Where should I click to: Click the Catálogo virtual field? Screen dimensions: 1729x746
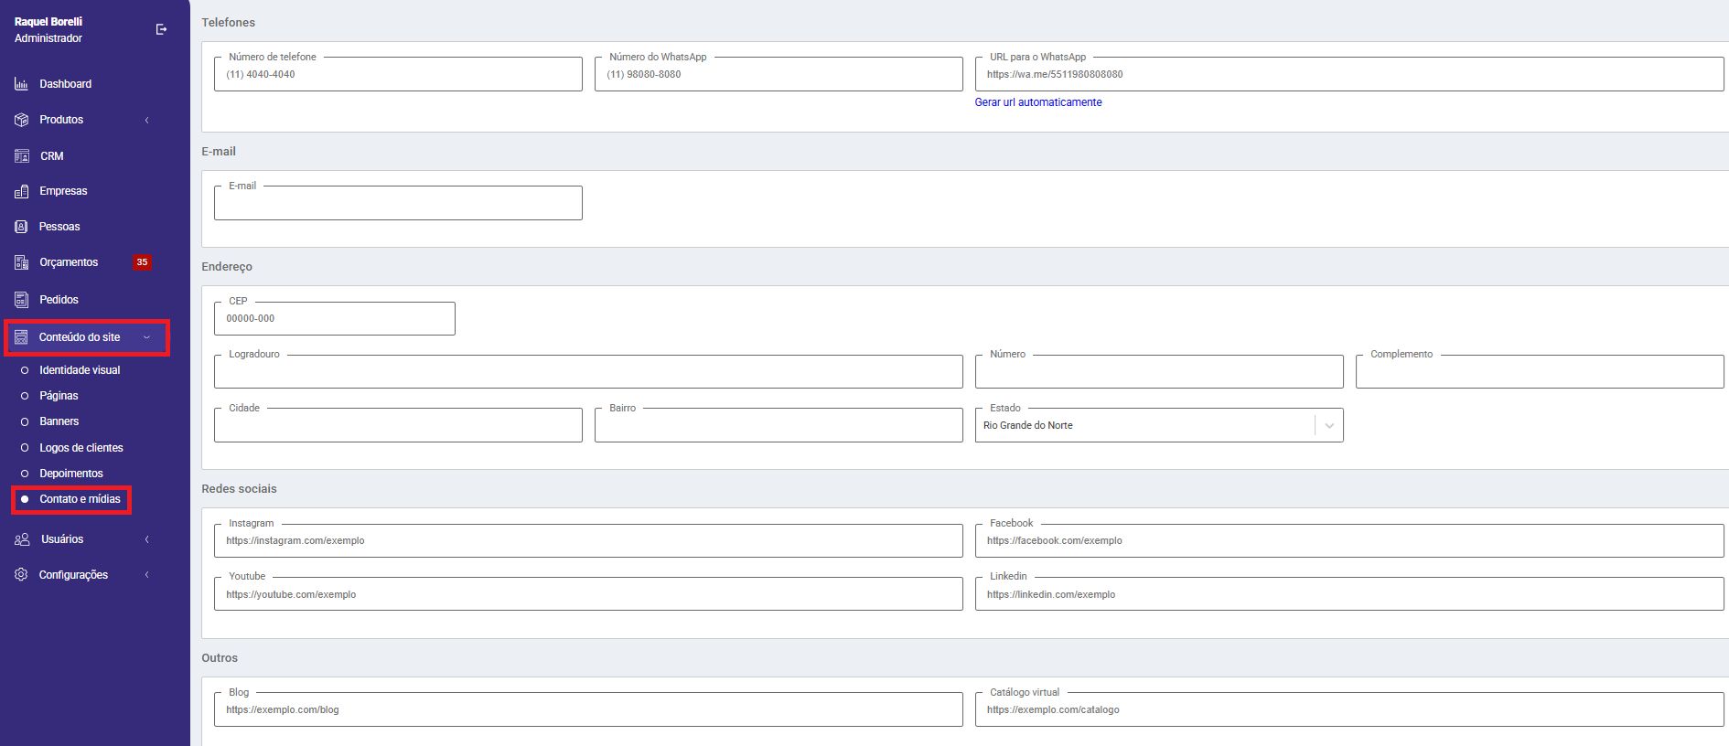point(1349,709)
